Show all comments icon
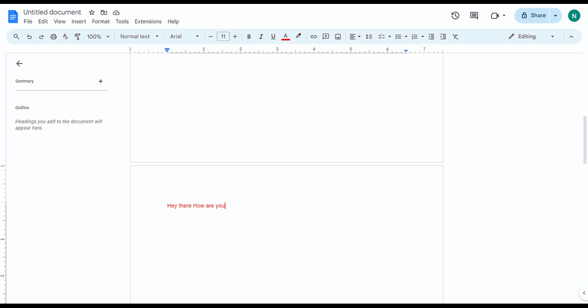588x308 pixels. click(474, 16)
